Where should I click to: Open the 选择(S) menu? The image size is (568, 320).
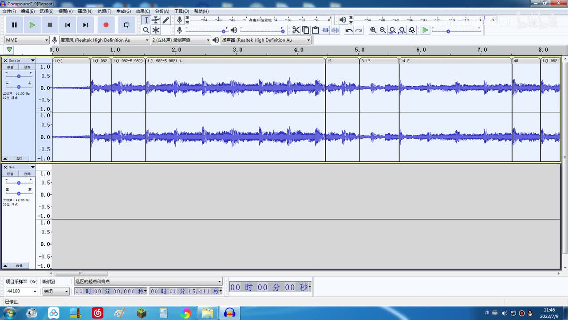(x=47, y=11)
